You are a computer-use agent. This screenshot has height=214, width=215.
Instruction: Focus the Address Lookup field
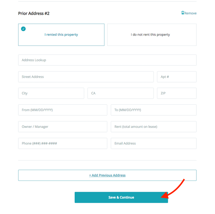pyautogui.click(x=107, y=60)
